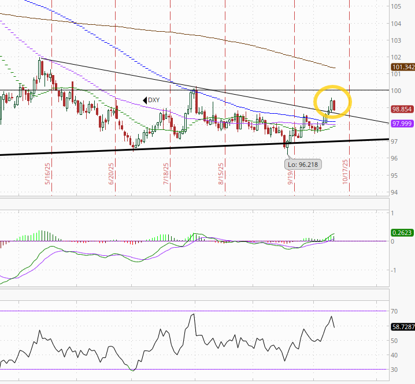Viewport: 415px width, 384px height.
Task: Click the 30 oversold RSI axis label
Action: click(394, 370)
